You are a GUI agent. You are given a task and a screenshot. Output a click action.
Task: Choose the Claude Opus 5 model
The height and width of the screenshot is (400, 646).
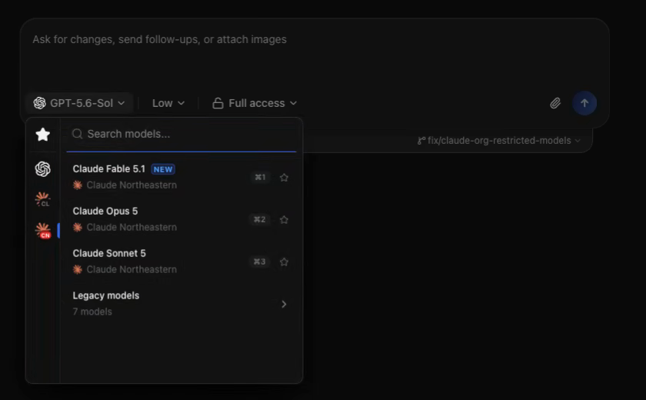coord(181,219)
